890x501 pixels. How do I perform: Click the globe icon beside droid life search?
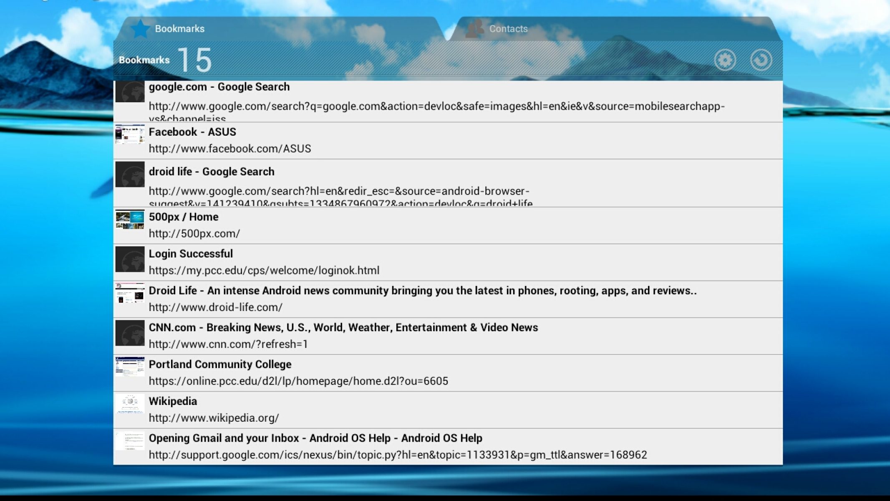pyautogui.click(x=130, y=174)
